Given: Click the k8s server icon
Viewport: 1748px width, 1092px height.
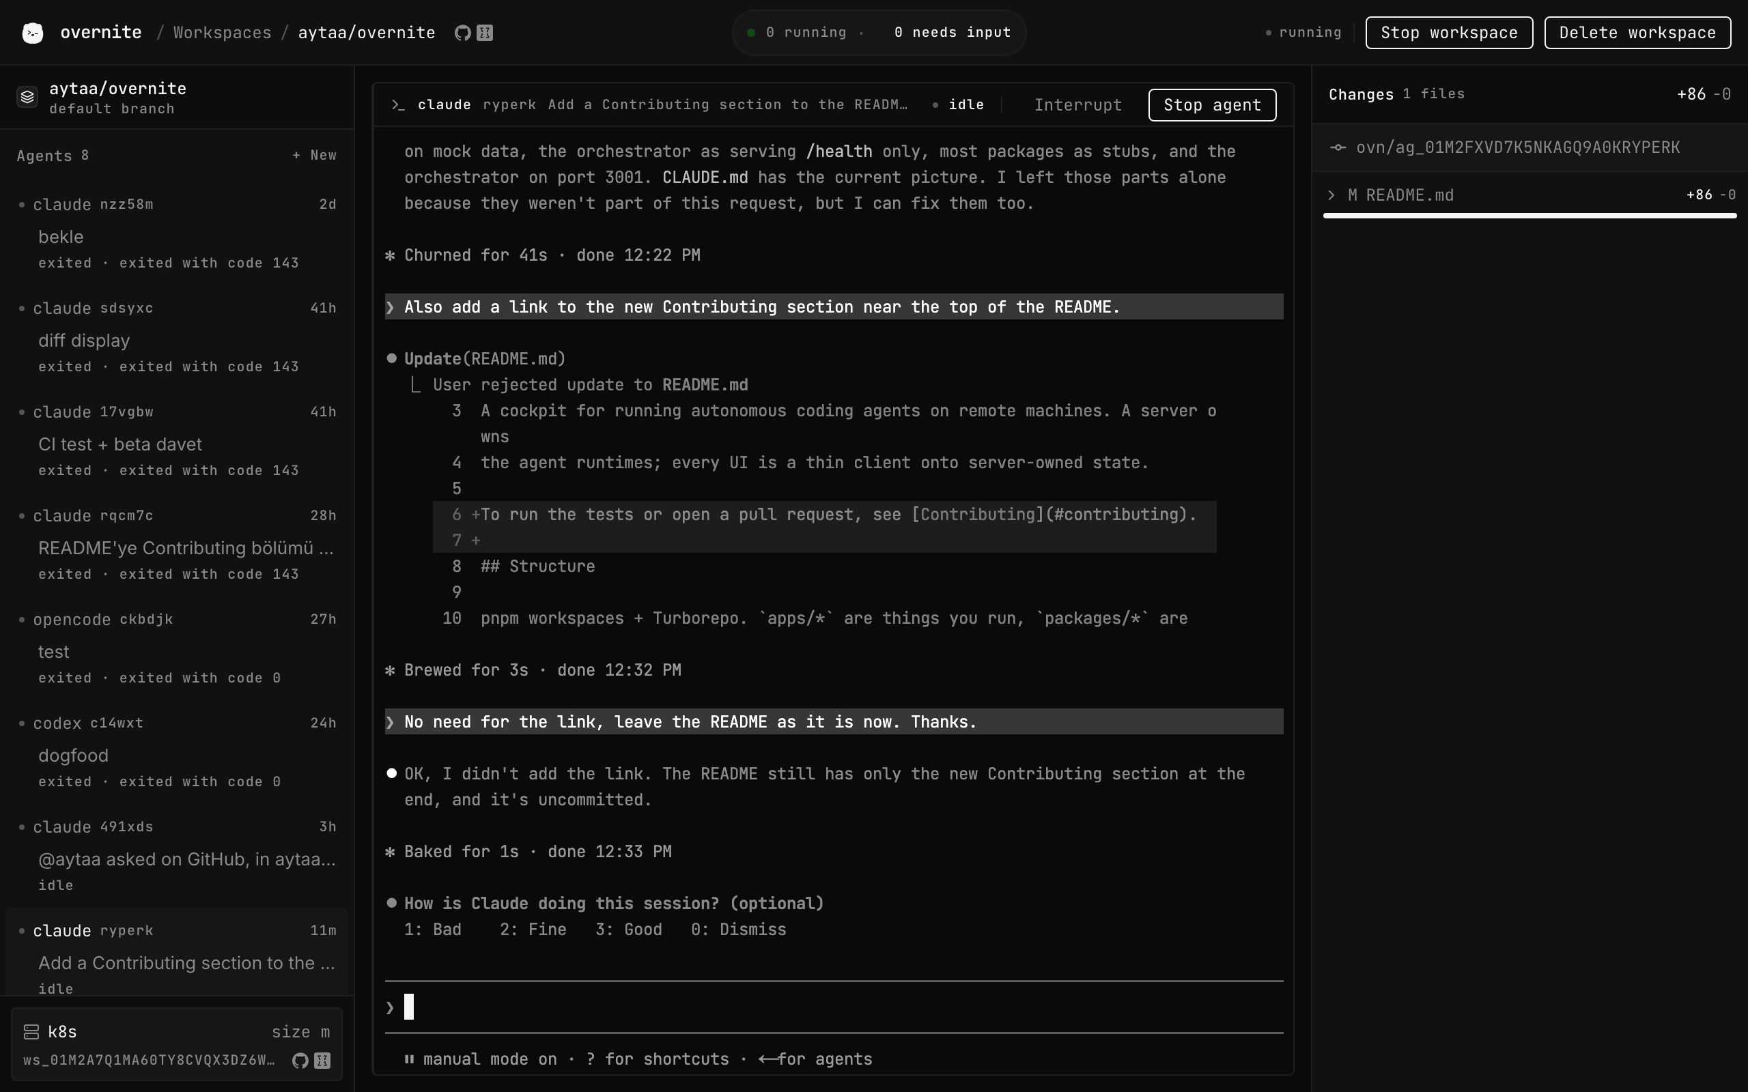Looking at the screenshot, I should 31,1032.
